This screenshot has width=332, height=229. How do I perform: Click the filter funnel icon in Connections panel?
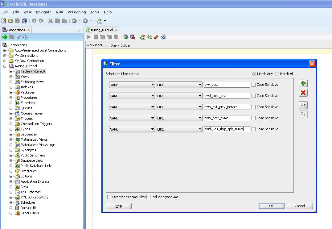(x=18, y=37)
